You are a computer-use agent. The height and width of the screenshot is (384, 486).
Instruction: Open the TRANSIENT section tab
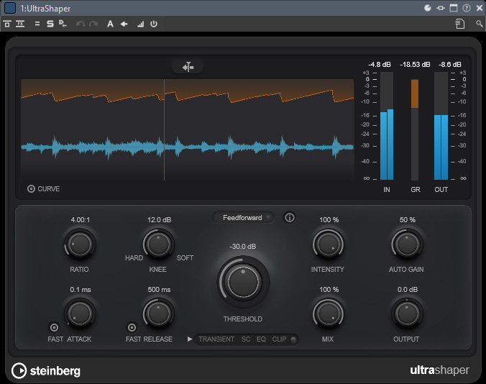pyautogui.click(x=216, y=339)
